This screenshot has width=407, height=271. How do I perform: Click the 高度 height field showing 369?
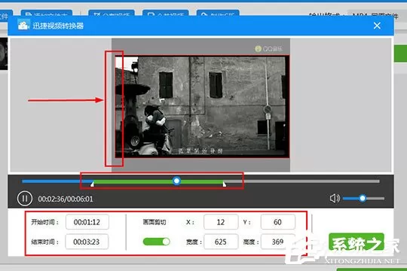277,242
